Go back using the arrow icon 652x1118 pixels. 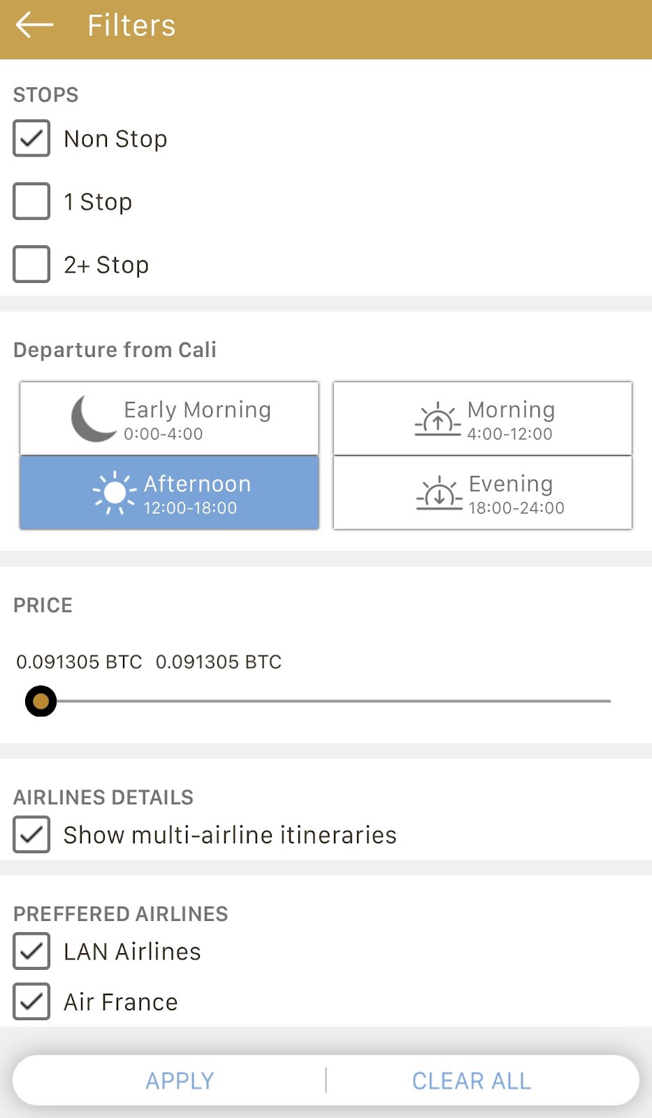pyautogui.click(x=34, y=25)
